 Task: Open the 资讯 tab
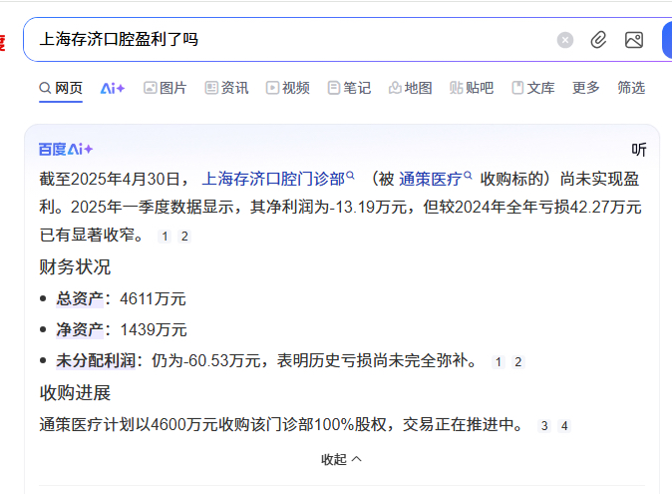pyautogui.click(x=226, y=88)
